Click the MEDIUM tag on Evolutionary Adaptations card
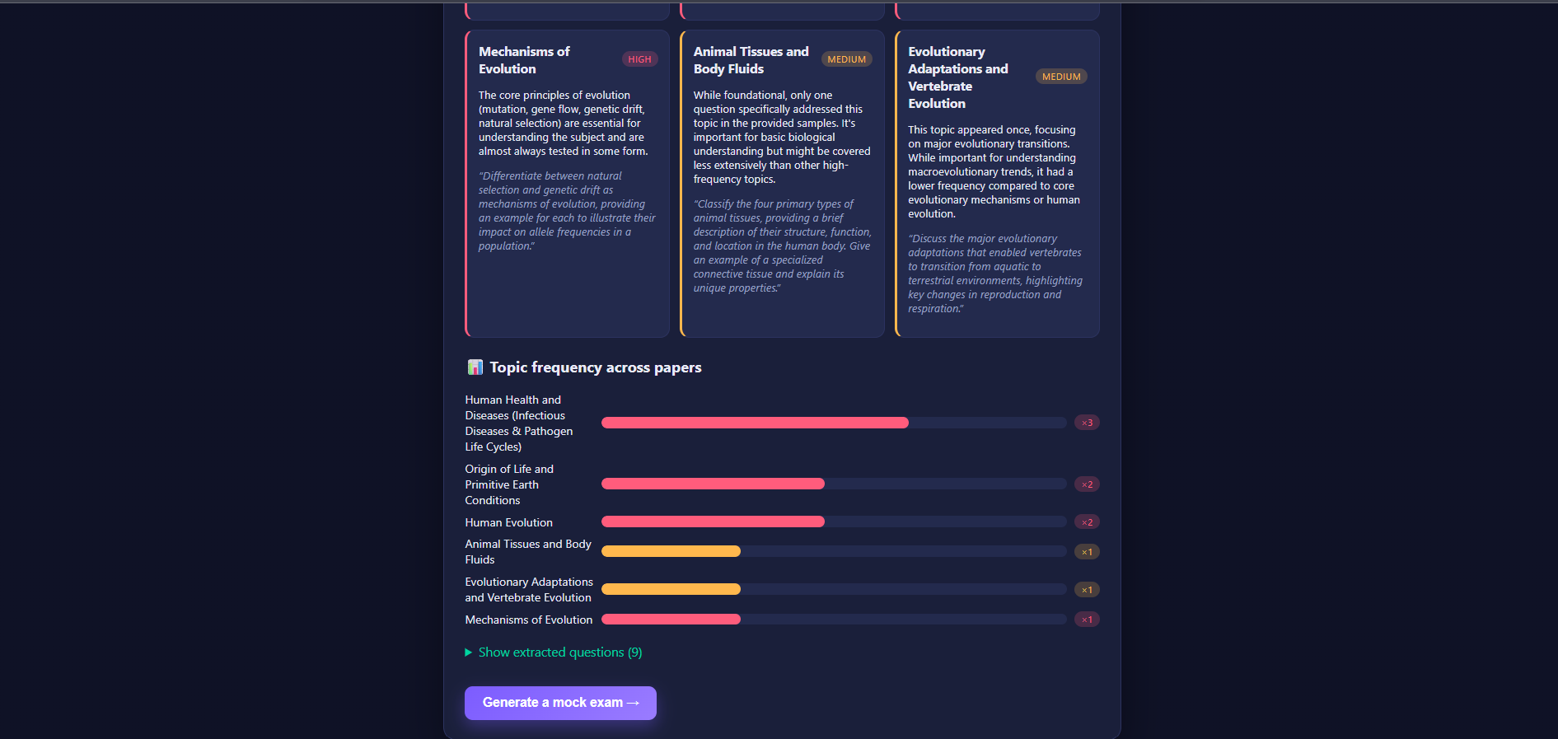Image resolution: width=1558 pixels, height=739 pixels. pyautogui.click(x=1061, y=77)
